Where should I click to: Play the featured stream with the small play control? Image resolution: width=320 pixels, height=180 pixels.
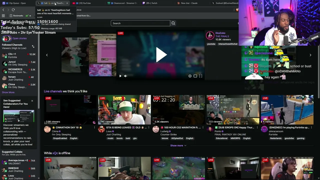point(120,76)
